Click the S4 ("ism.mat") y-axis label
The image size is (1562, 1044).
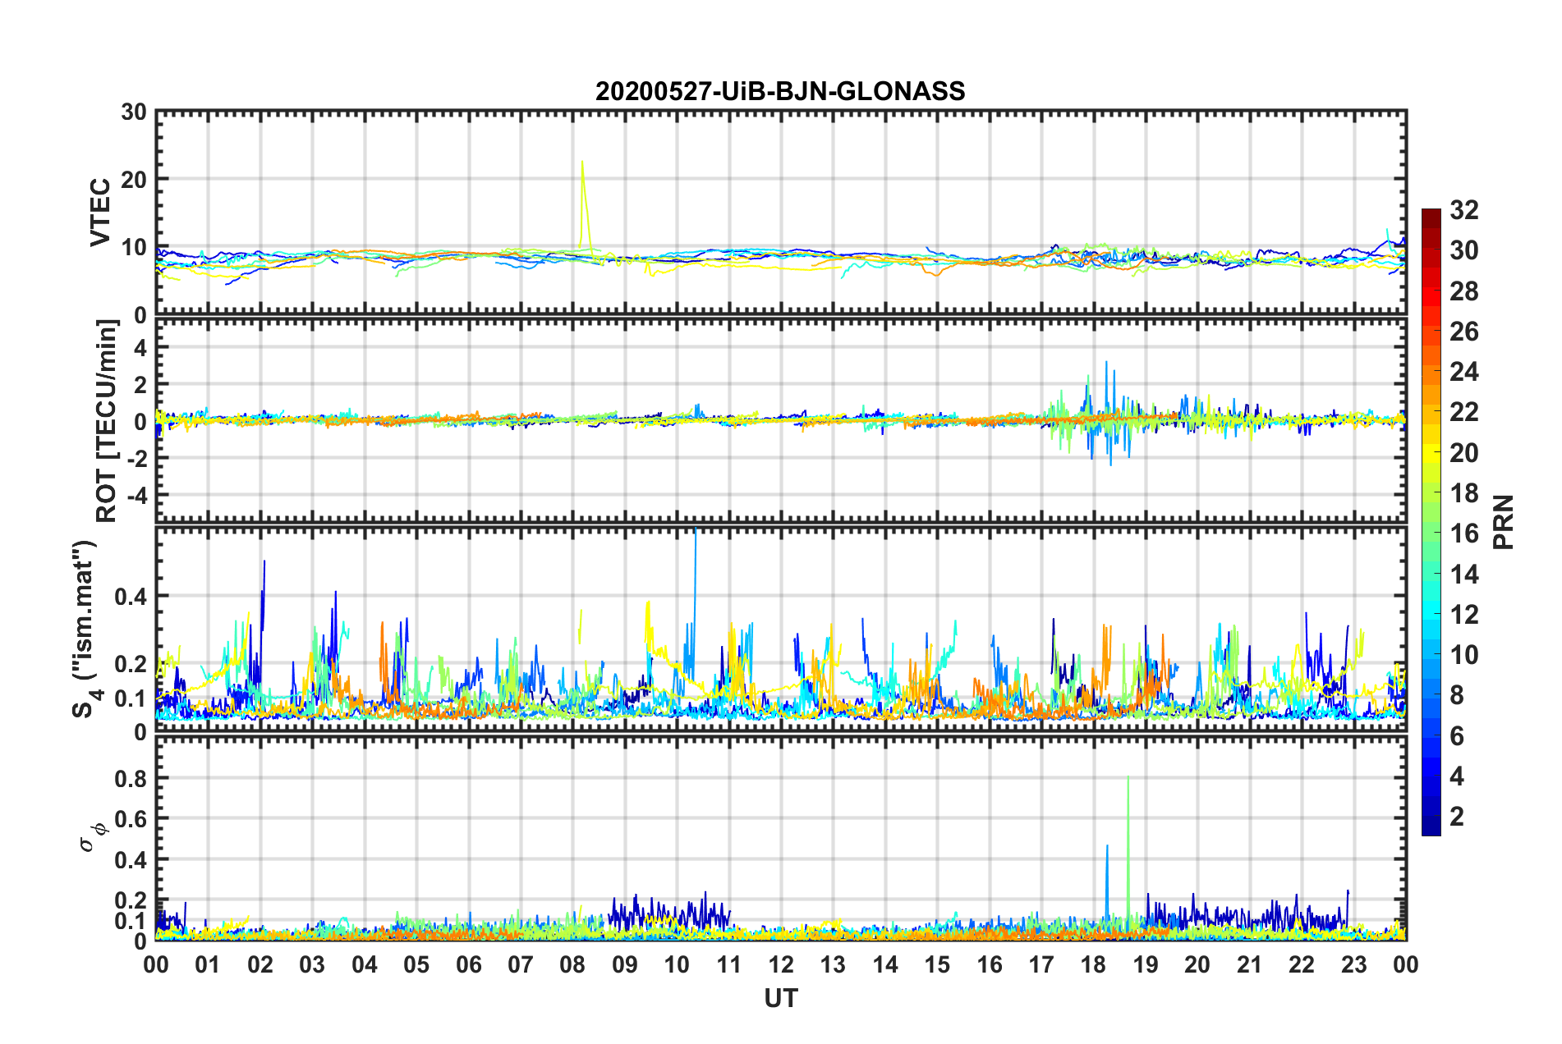[85, 629]
